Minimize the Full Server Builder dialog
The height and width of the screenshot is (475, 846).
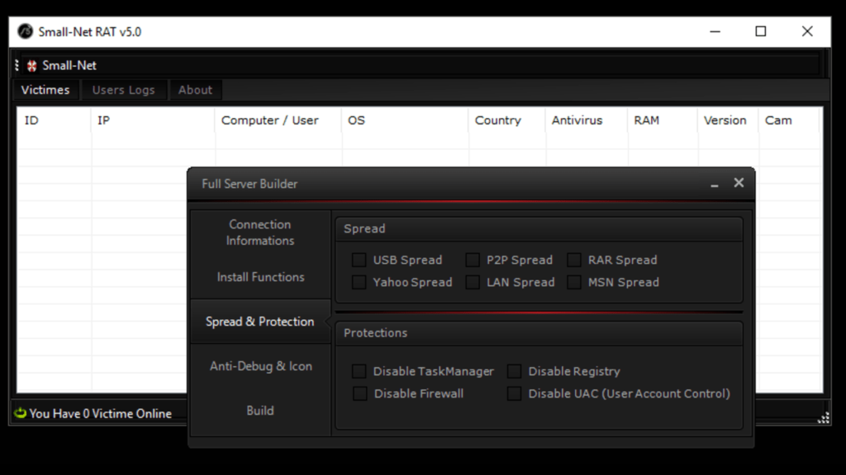click(x=715, y=184)
